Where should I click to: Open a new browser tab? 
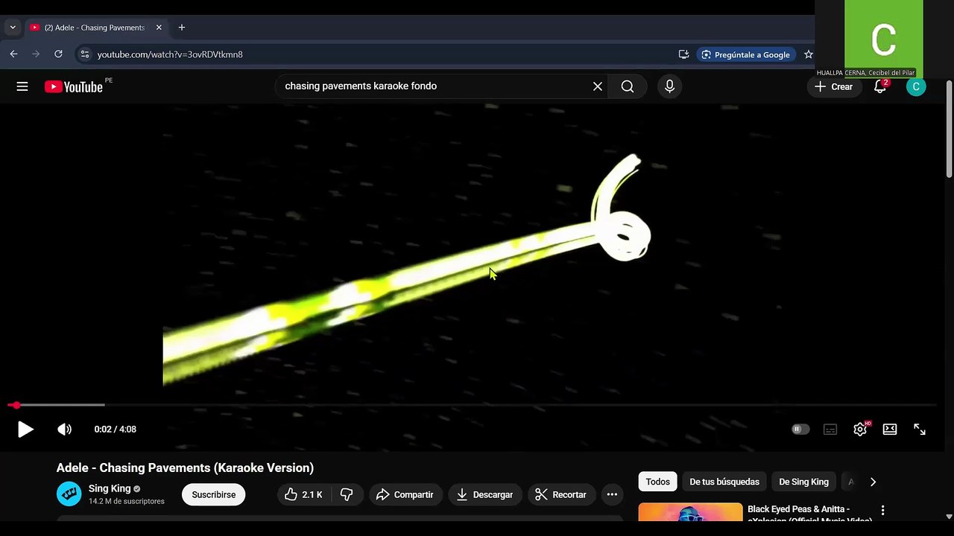(x=182, y=28)
